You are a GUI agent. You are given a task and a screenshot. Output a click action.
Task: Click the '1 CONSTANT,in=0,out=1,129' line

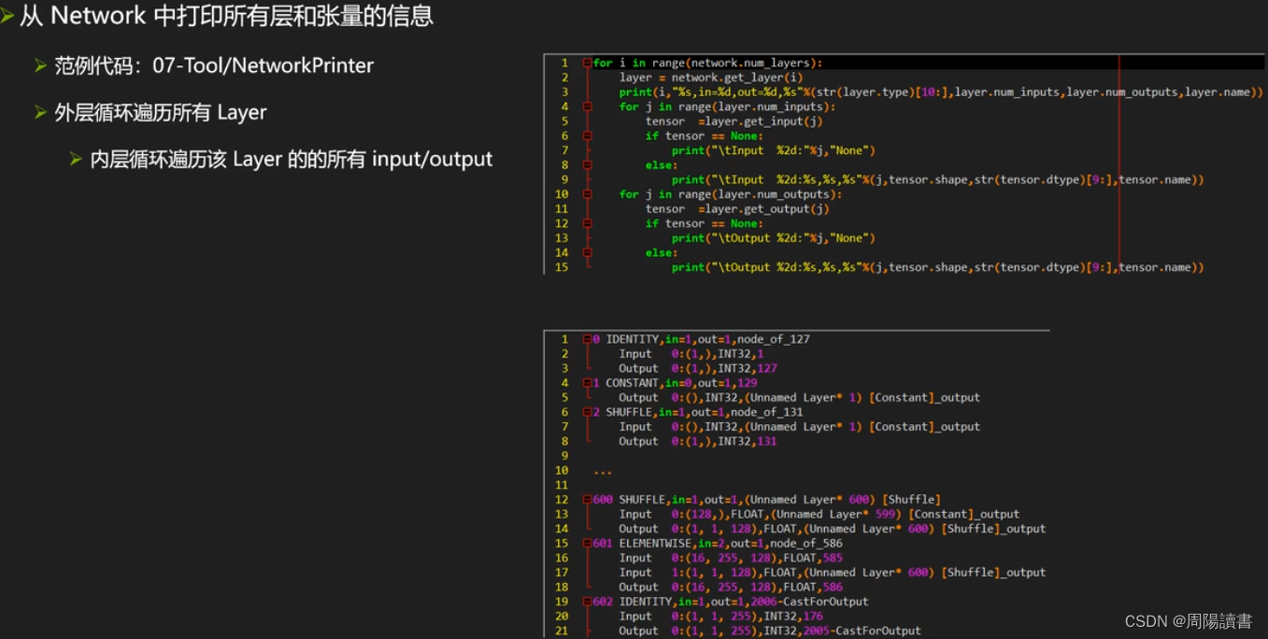tap(675, 383)
